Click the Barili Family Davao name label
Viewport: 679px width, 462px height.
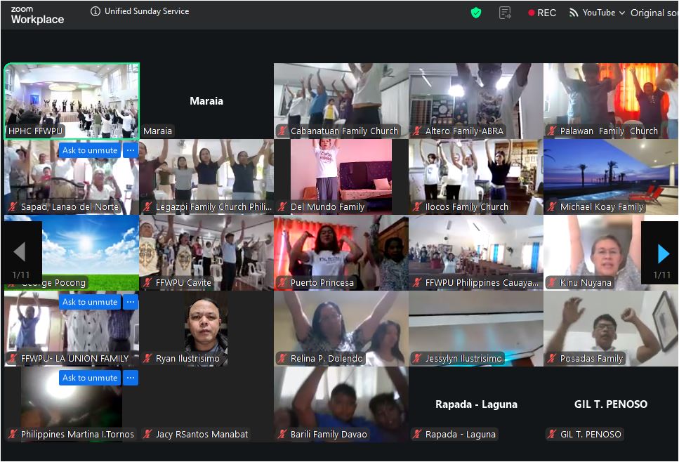(x=329, y=435)
